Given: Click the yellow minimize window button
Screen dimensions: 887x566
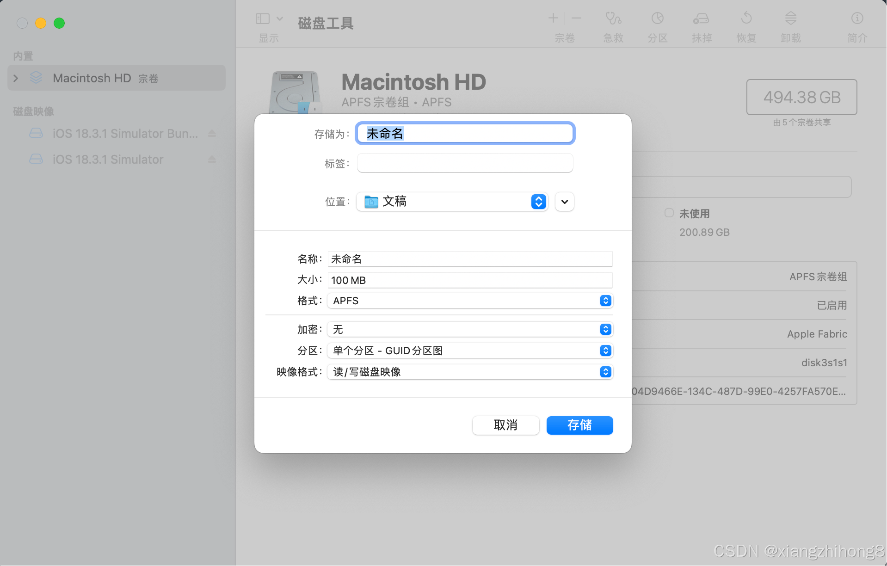Looking at the screenshot, I should [x=41, y=23].
